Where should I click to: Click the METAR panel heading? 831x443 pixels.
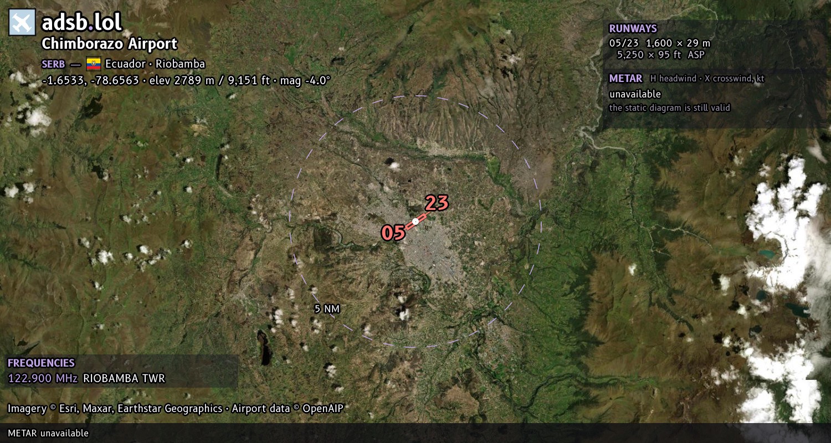(625, 79)
